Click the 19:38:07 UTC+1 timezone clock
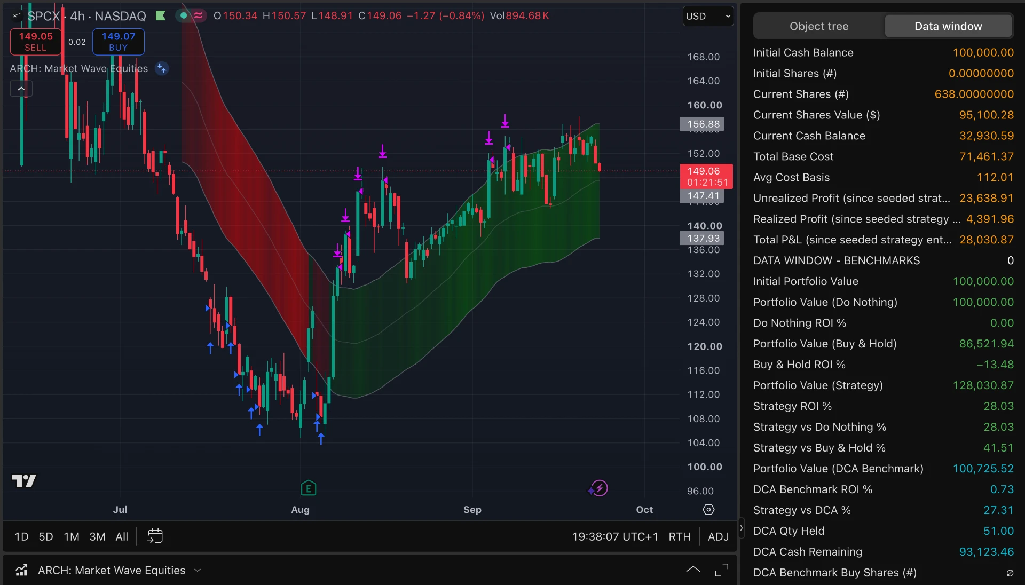This screenshot has height=585, width=1025. 615,536
